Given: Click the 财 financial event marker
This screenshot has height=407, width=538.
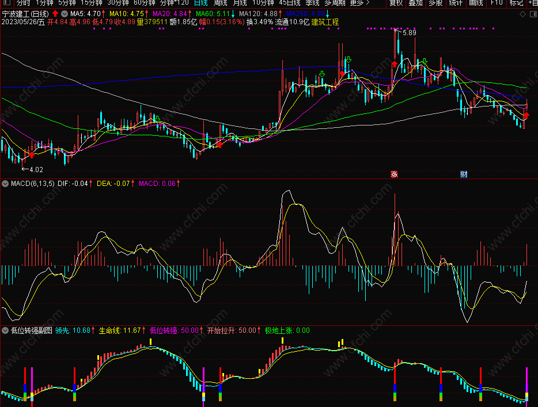Looking at the screenshot, I should pyautogui.click(x=464, y=174).
